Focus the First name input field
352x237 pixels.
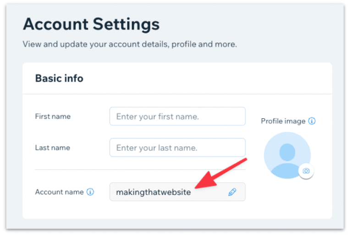pos(177,116)
